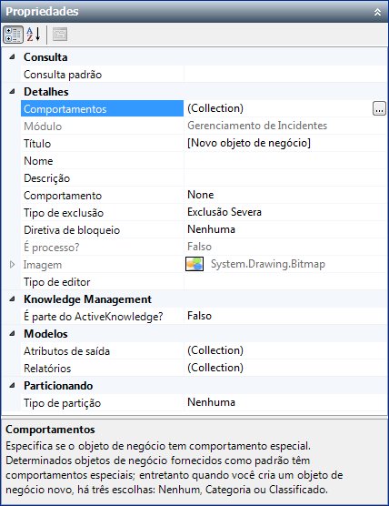Expand the Imagem property node
Screen dimensions: 389x506
(12, 265)
